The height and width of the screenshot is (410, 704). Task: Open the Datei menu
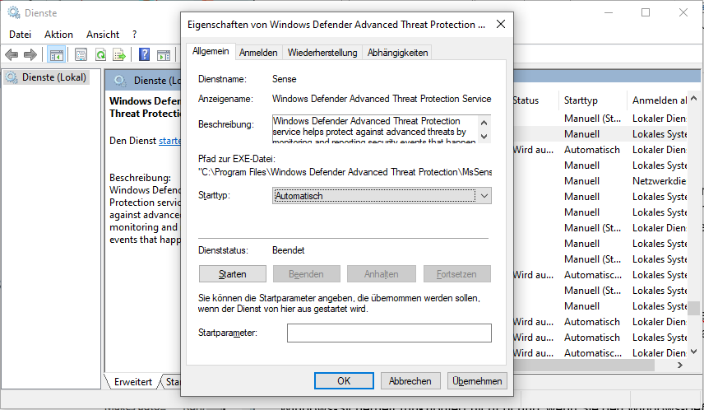click(x=21, y=35)
